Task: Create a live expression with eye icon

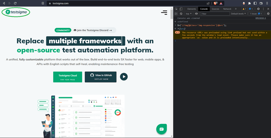Action: point(196,13)
